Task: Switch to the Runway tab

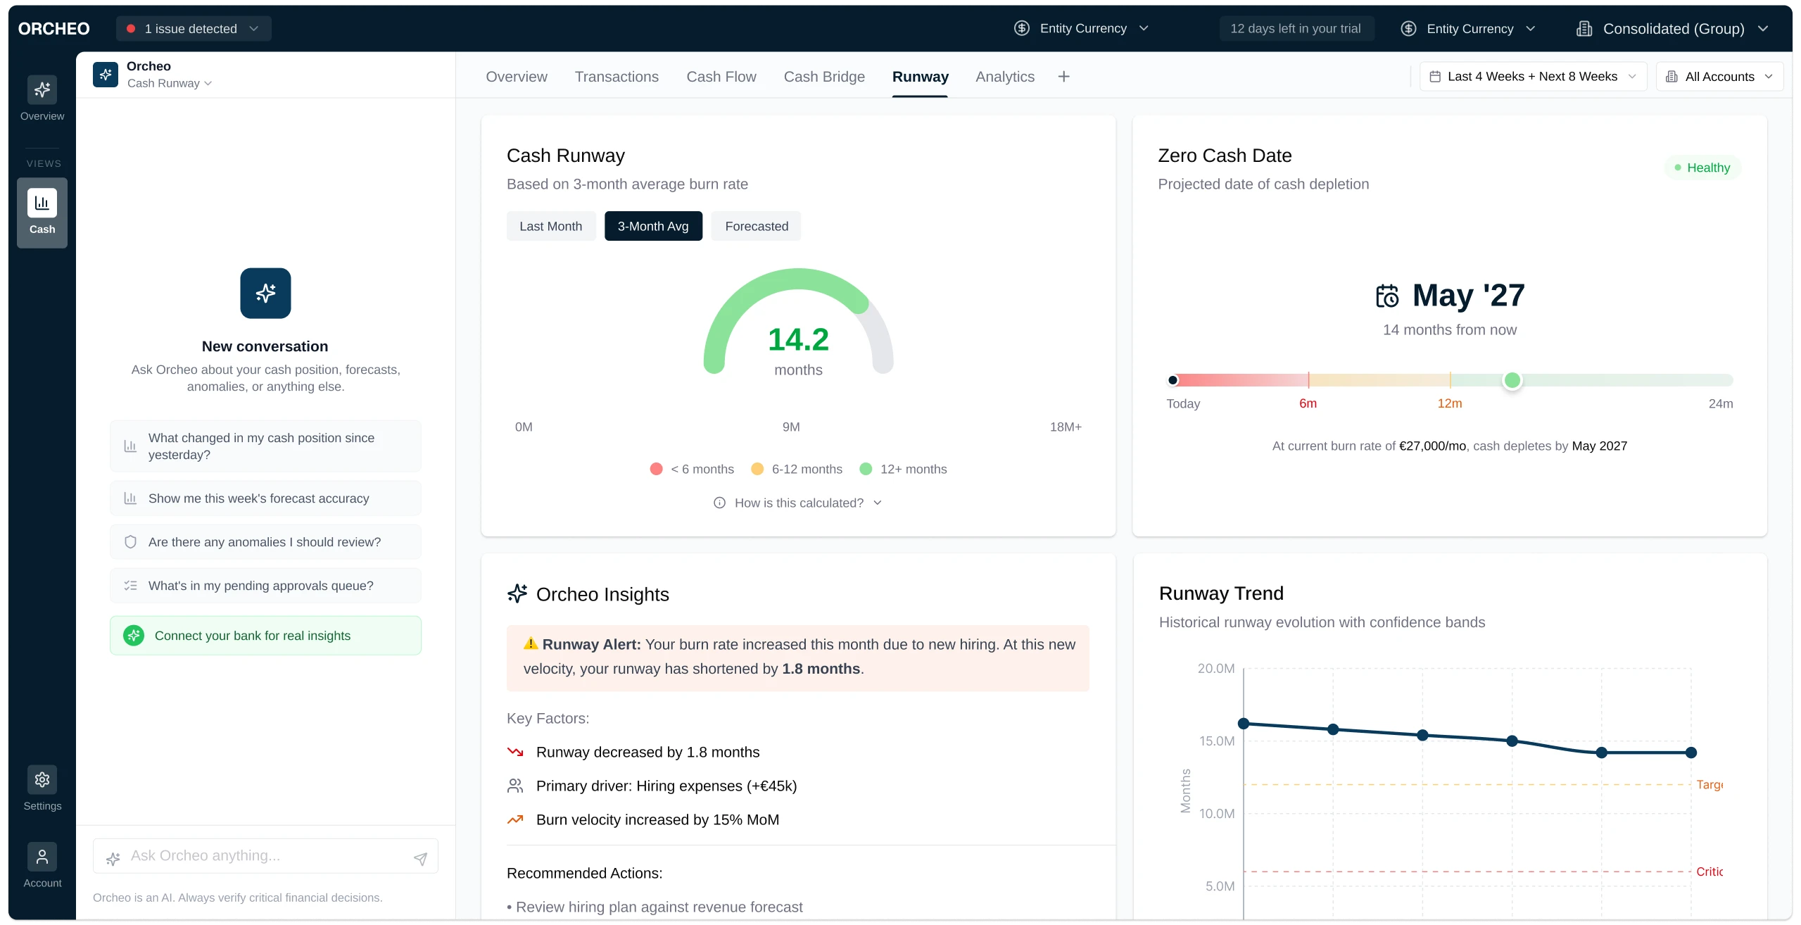Action: [x=920, y=77]
